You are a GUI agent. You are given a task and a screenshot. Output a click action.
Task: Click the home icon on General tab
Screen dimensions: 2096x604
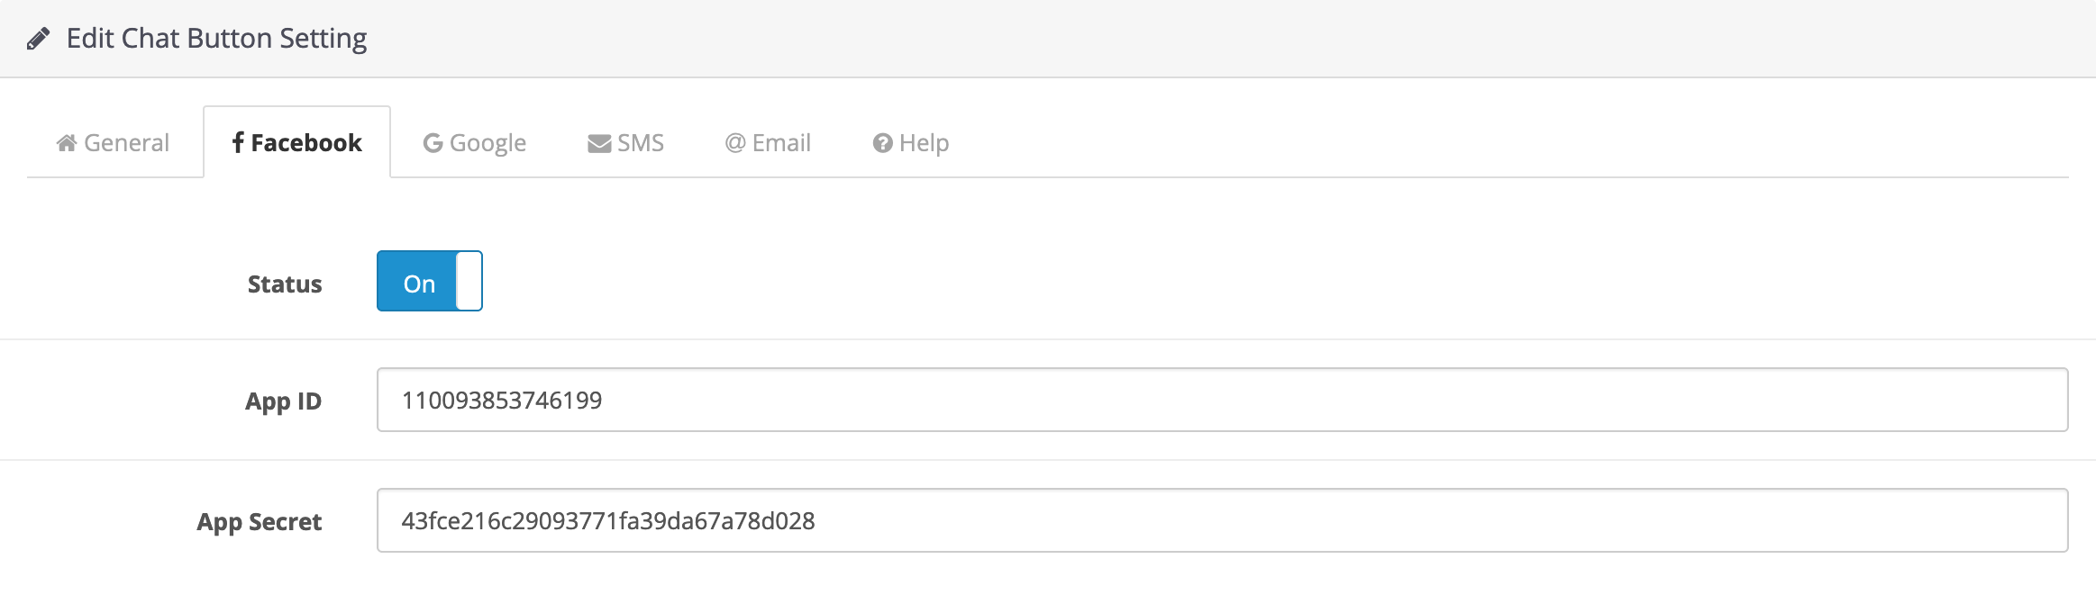[x=66, y=143]
